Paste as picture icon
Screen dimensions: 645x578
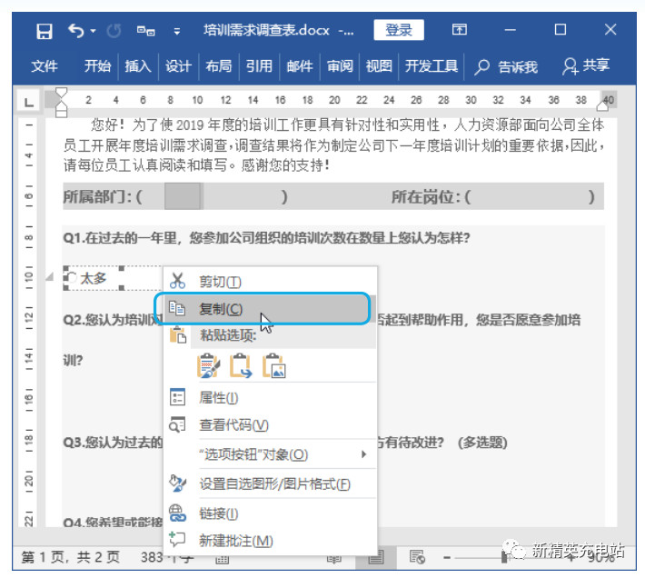coord(273,365)
